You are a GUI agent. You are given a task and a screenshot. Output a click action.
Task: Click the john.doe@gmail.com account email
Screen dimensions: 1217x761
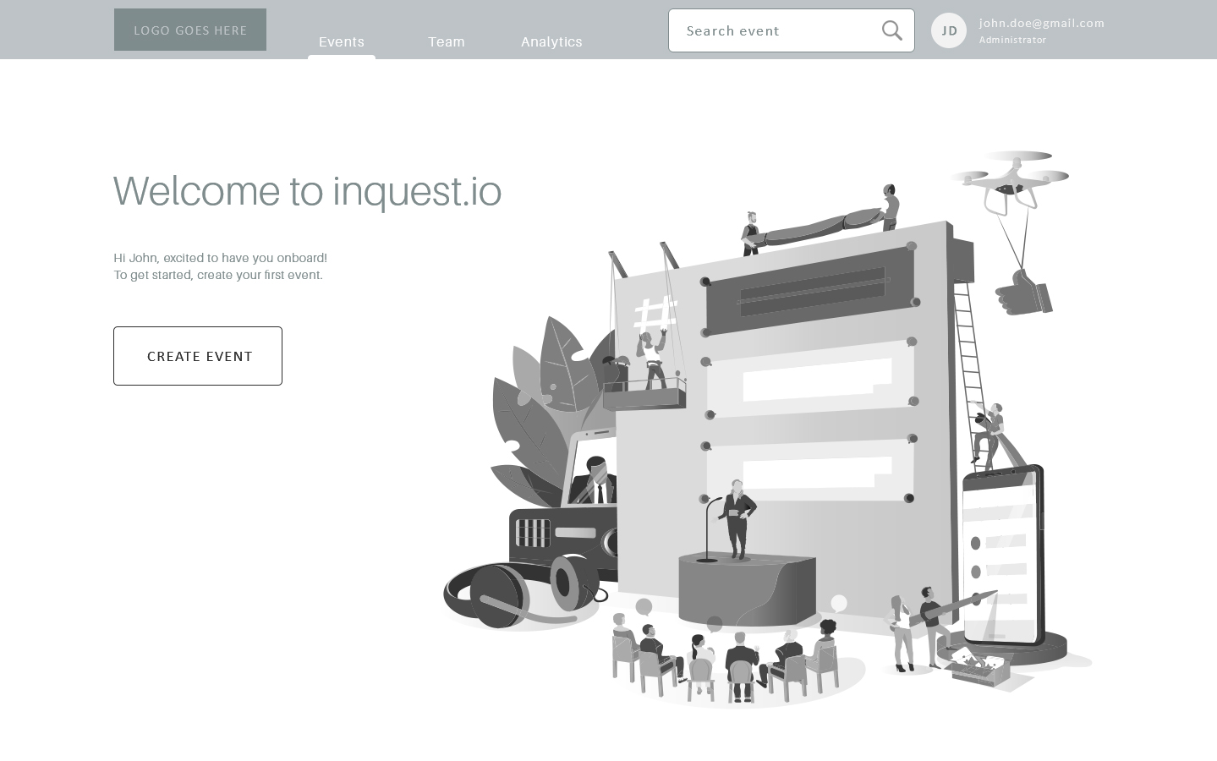[x=1041, y=23]
